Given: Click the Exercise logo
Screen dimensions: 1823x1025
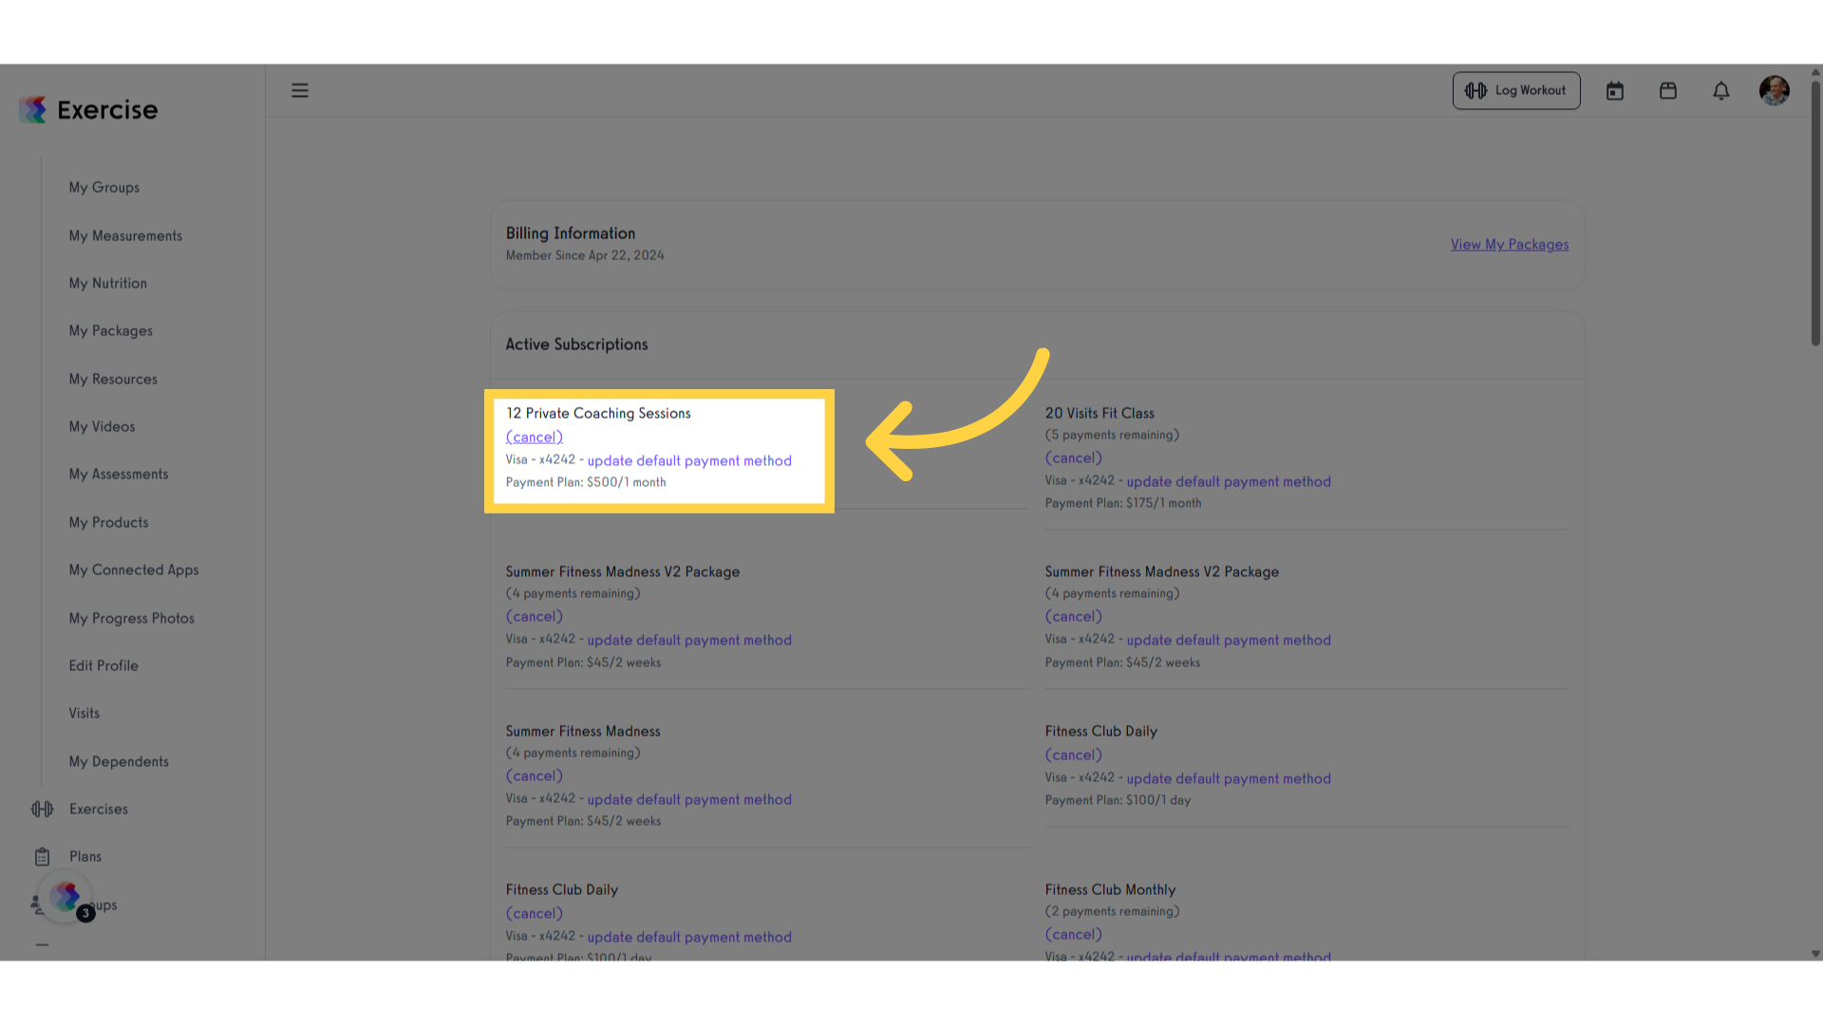Looking at the screenshot, I should (x=88, y=109).
